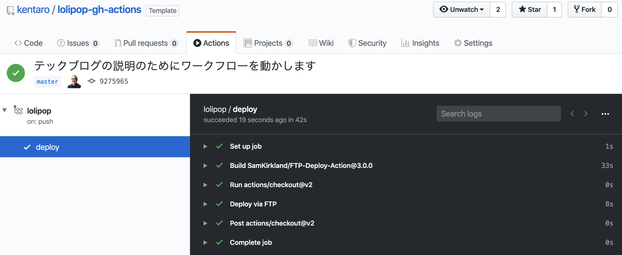Select the Actions tab

[211, 43]
